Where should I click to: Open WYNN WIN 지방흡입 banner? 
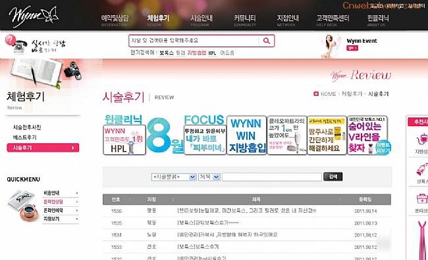[x=246, y=135]
